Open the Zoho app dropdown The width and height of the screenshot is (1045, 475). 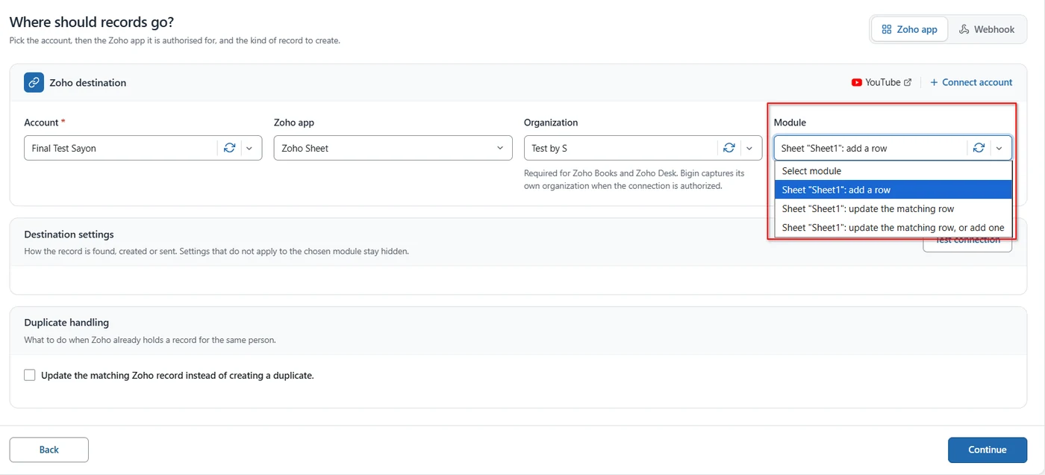(x=393, y=148)
